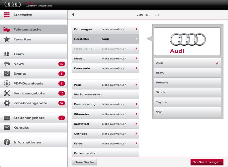
Task: Open the Kraftstoff selector
Action: [x=105, y=124]
